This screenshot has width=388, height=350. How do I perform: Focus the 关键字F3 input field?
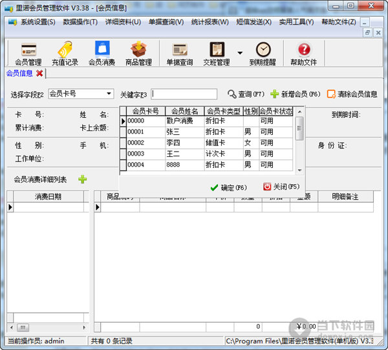184,94
